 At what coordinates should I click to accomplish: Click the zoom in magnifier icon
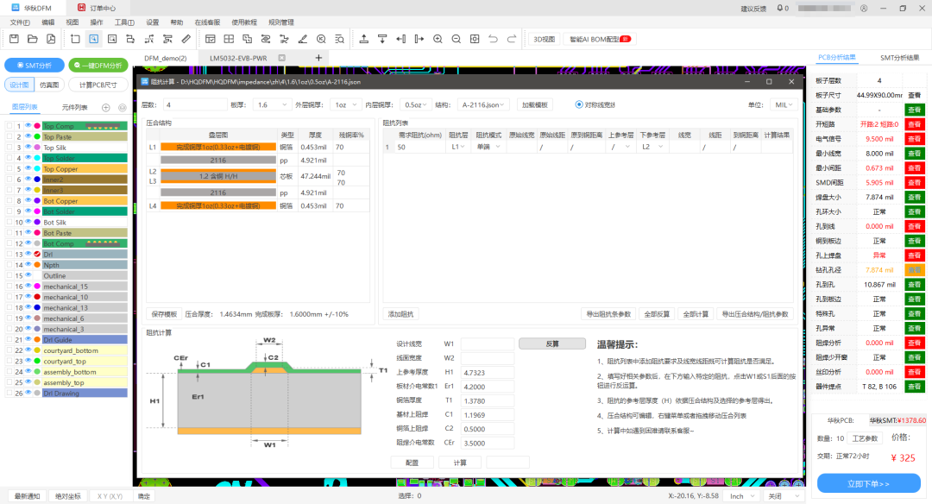(438, 39)
